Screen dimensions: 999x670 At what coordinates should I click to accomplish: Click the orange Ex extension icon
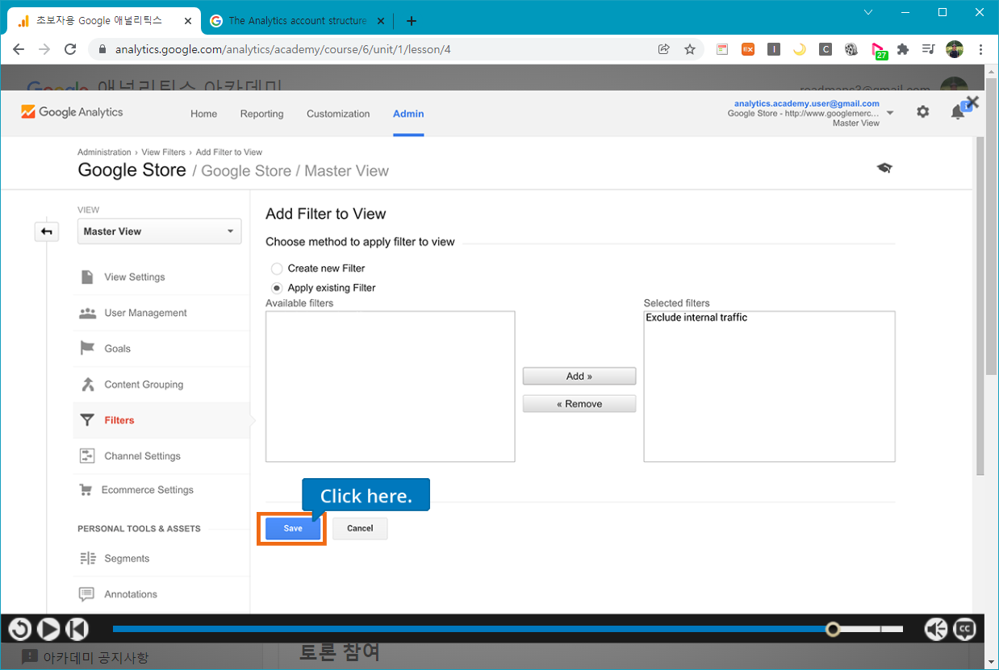click(748, 49)
